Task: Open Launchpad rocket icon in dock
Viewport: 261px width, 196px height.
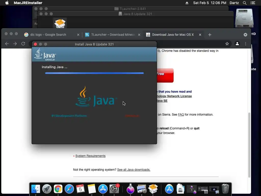Action: 47,189
